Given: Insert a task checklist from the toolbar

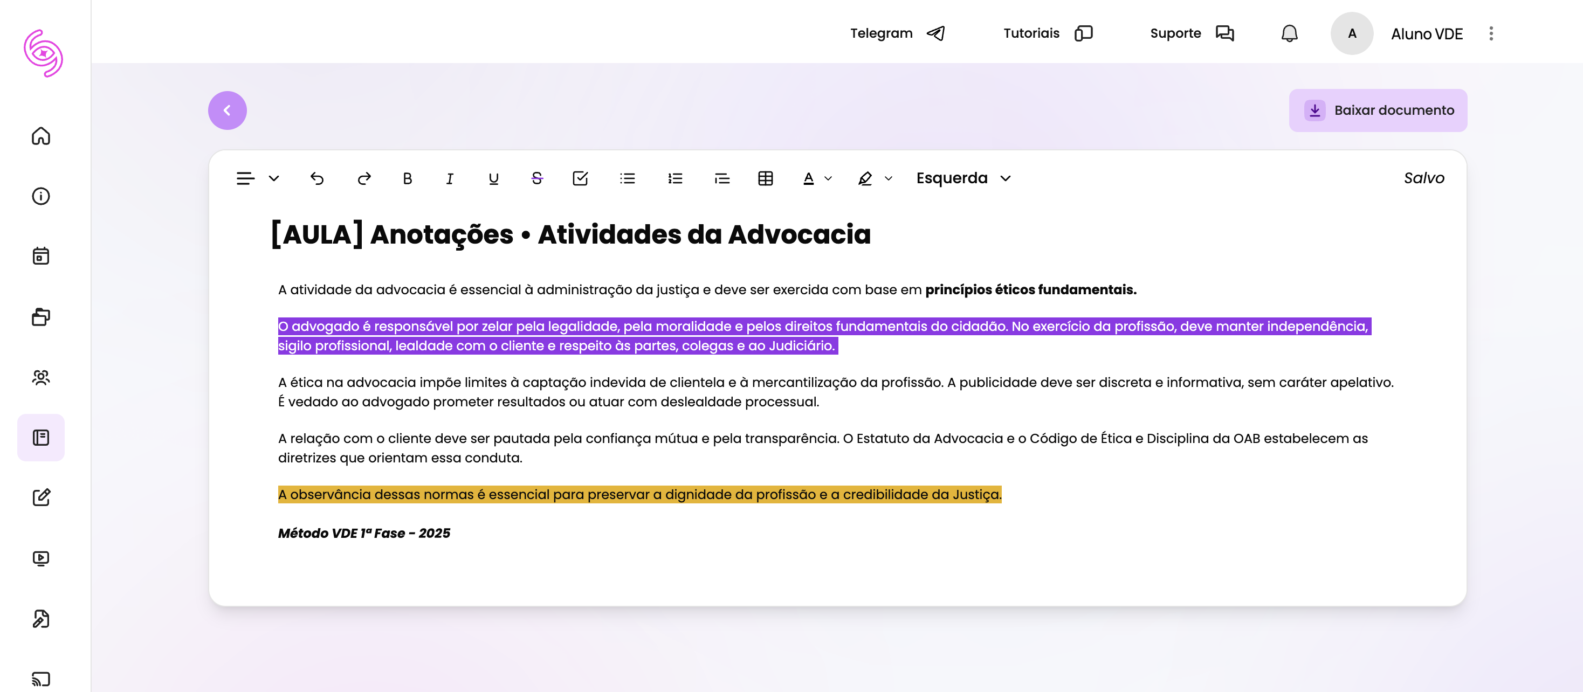Looking at the screenshot, I should (580, 178).
